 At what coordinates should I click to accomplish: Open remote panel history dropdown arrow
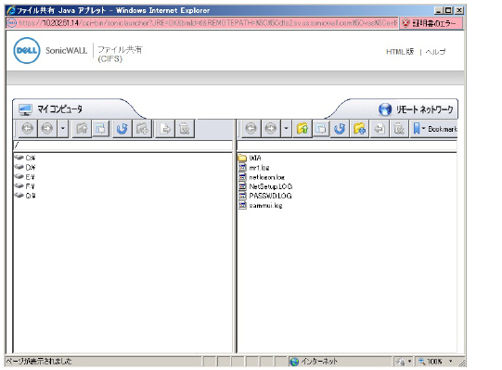(286, 129)
